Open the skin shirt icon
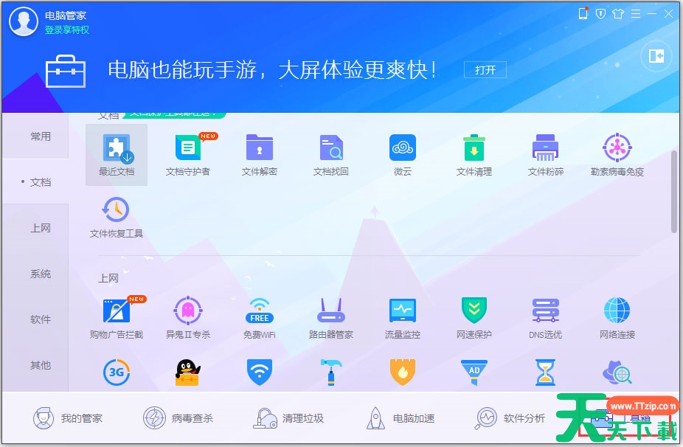This screenshot has height=447, width=683. click(618, 14)
